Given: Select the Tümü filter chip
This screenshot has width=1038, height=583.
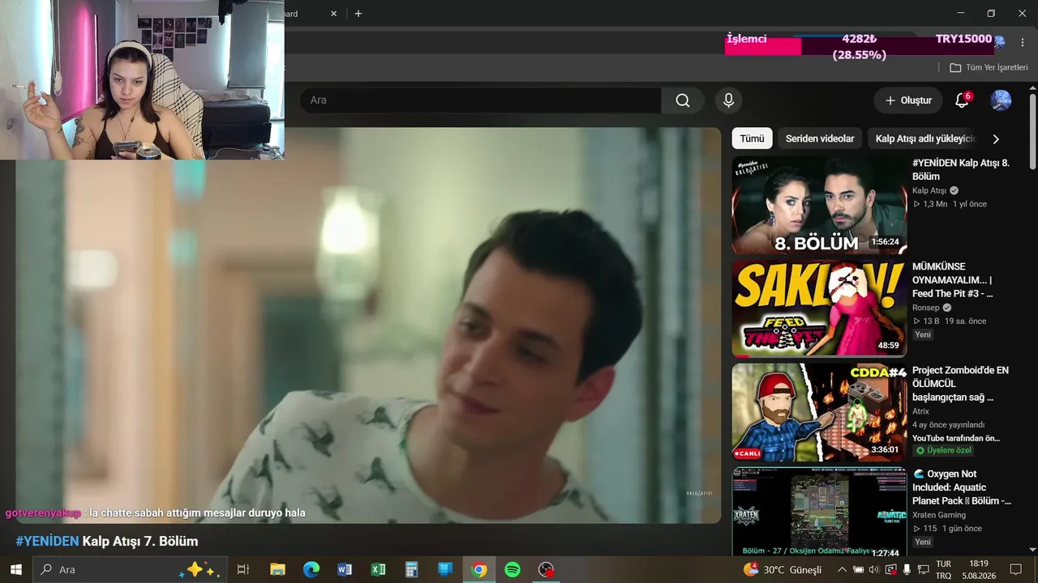Looking at the screenshot, I should point(752,138).
